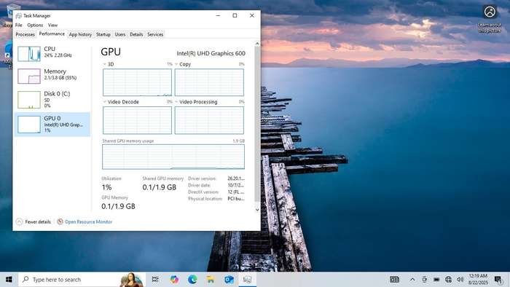Click the taskbar clock showing 12:19 AM
Screen dimensions: 510x287
pyautogui.click(x=478, y=279)
